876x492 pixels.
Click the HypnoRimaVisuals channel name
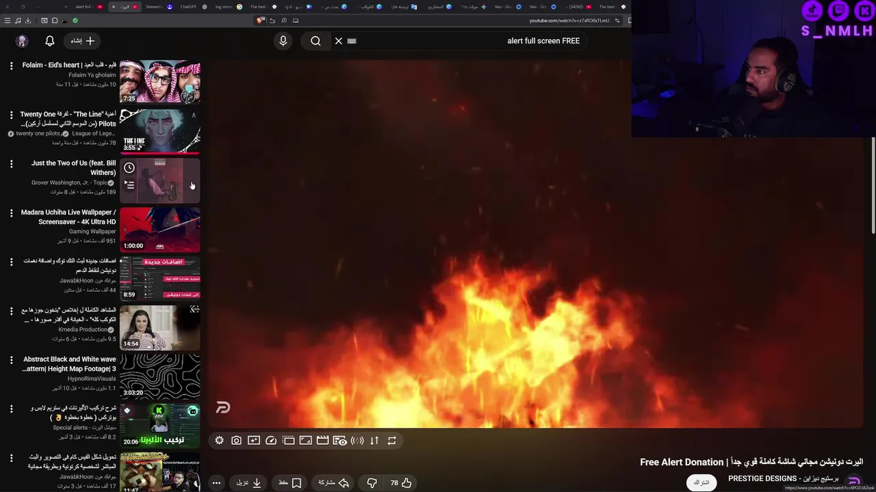(x=92, y=379)
